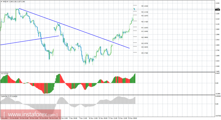Click the S1 support level label
This screenshot has width=221, height=120.
145,32
